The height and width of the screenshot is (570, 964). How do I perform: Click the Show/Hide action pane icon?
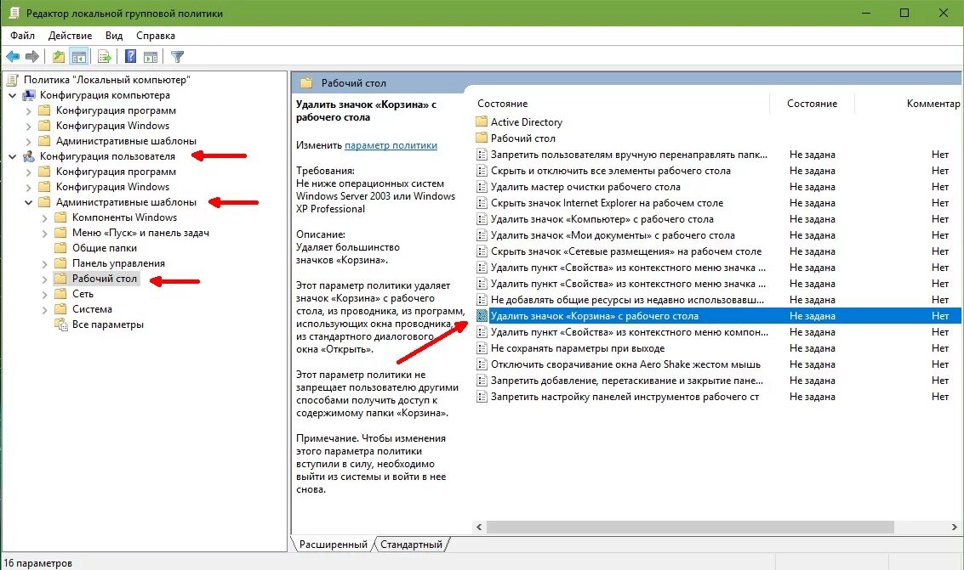(150, 57)
